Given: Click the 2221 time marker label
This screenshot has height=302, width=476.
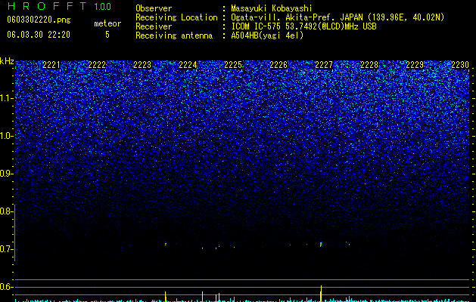Looking at the screenshot, I should click(51, 65).
